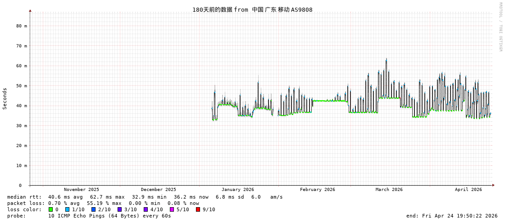Screen dimensions: 505x222
Task: Click the 80 m y-axis tick label
Action: [22, 26]
